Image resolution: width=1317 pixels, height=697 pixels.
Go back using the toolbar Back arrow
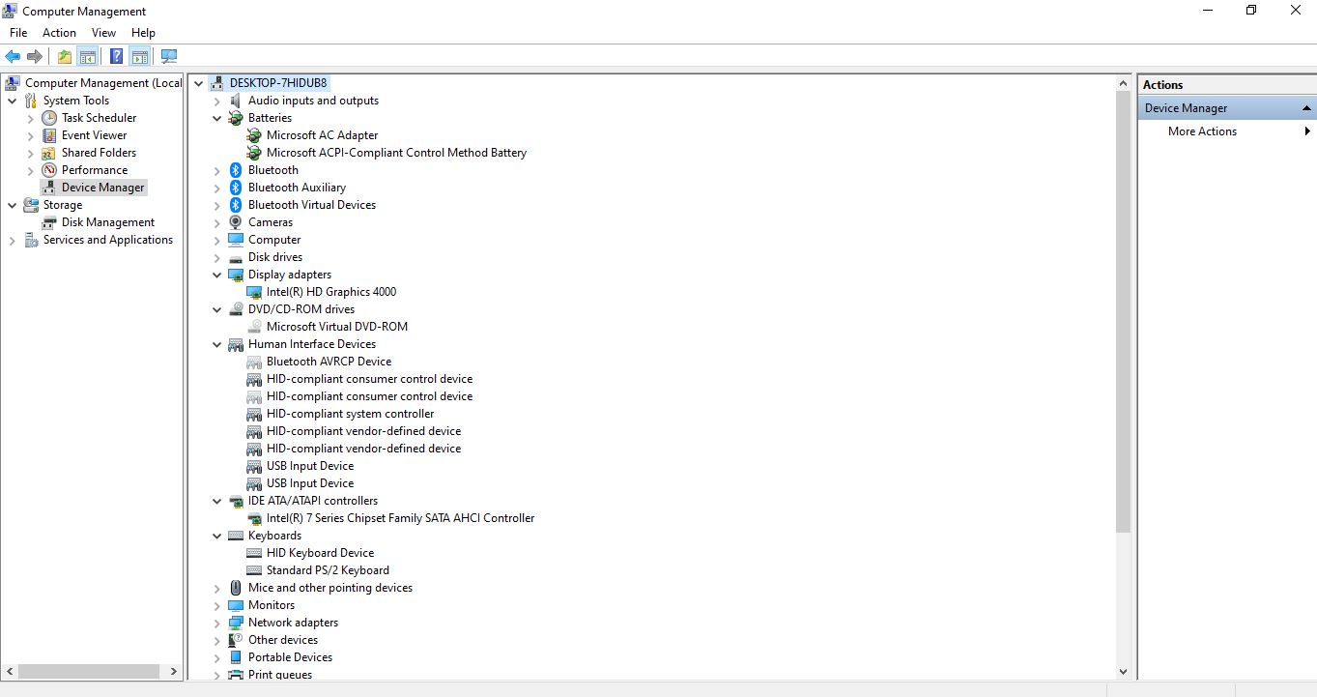(13, 56)
